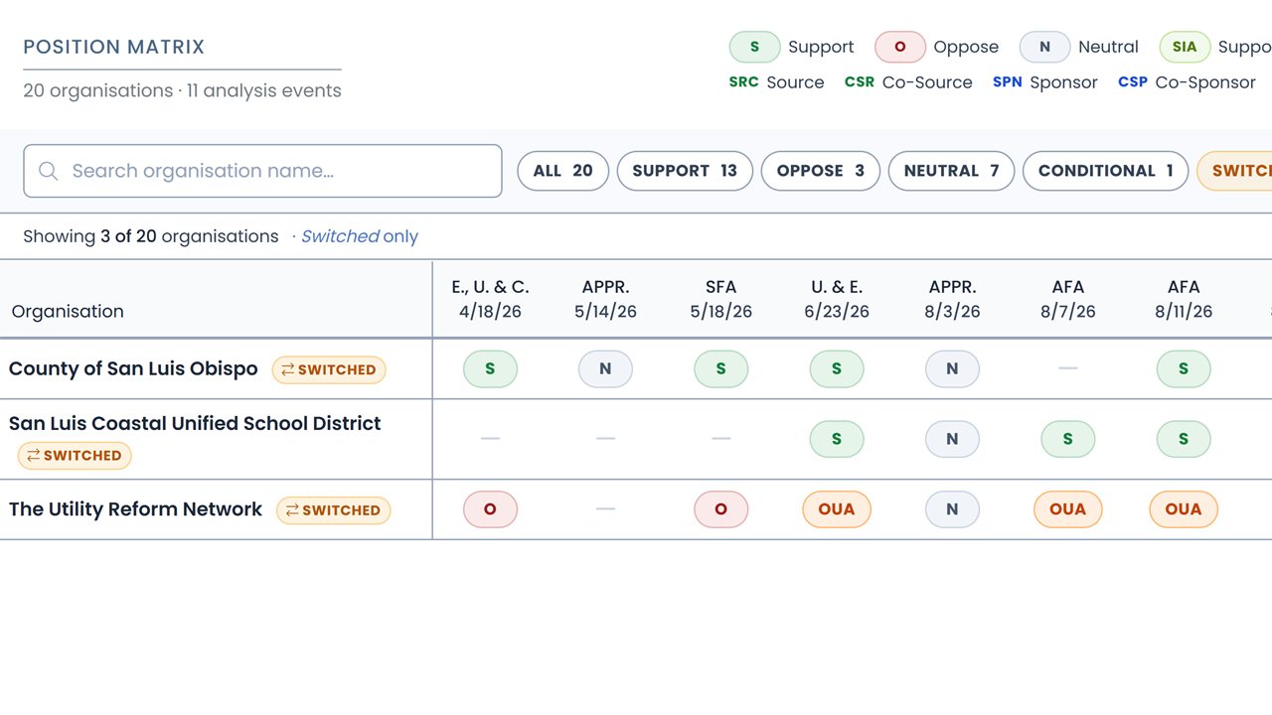Open County of San Luis Obispo row
The width and height of the screenshot is (1272, 715).
(x=636, y=369)
